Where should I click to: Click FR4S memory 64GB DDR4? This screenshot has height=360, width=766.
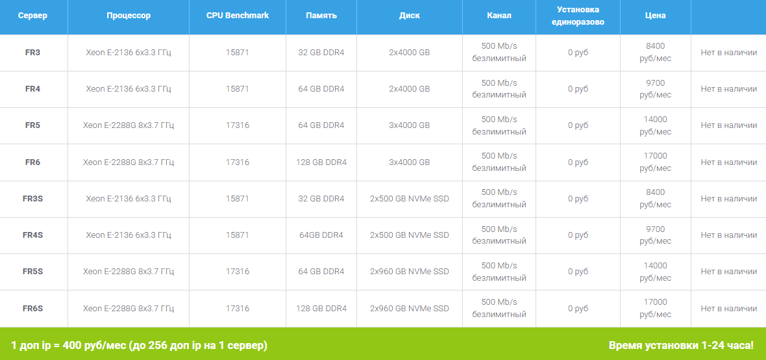coord(321,235)
